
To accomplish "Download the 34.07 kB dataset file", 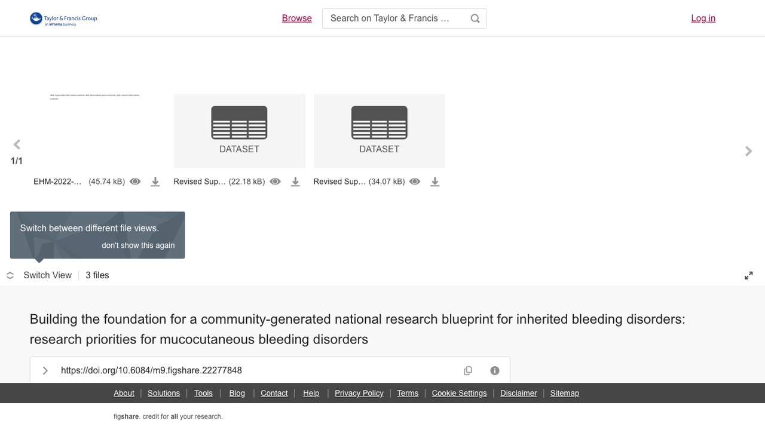I will tap(435, 182).
